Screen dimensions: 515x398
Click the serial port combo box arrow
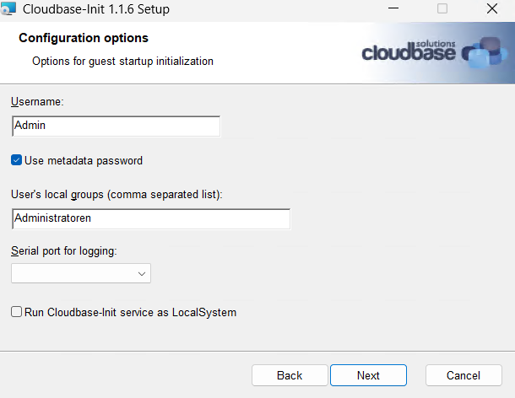[x=141, y=273]
